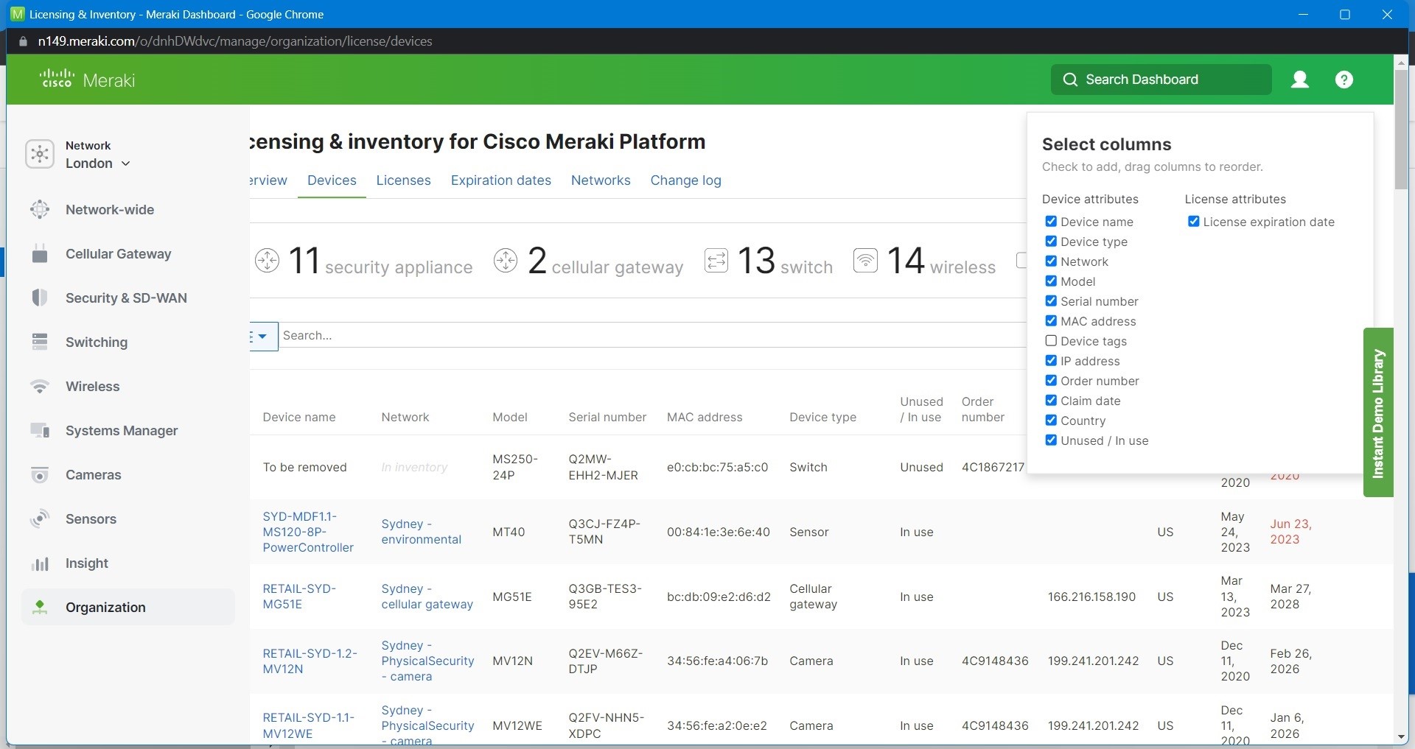Open device RETAIL-SYD-MG51E details
The width and height of the screenshot is (1415, 749).
coord(300,597)
